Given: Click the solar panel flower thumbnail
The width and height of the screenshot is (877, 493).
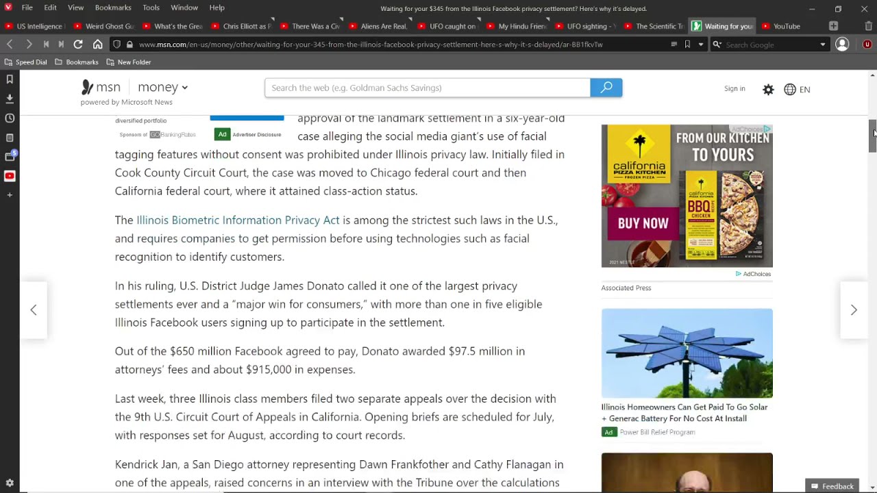Looking at the screenshot, I should 687,353.
